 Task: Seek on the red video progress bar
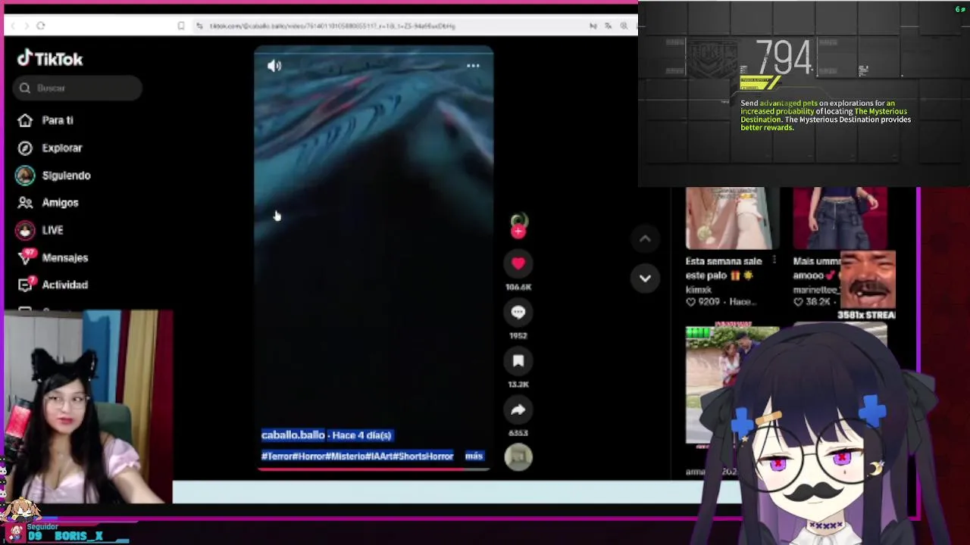(373, 469)
